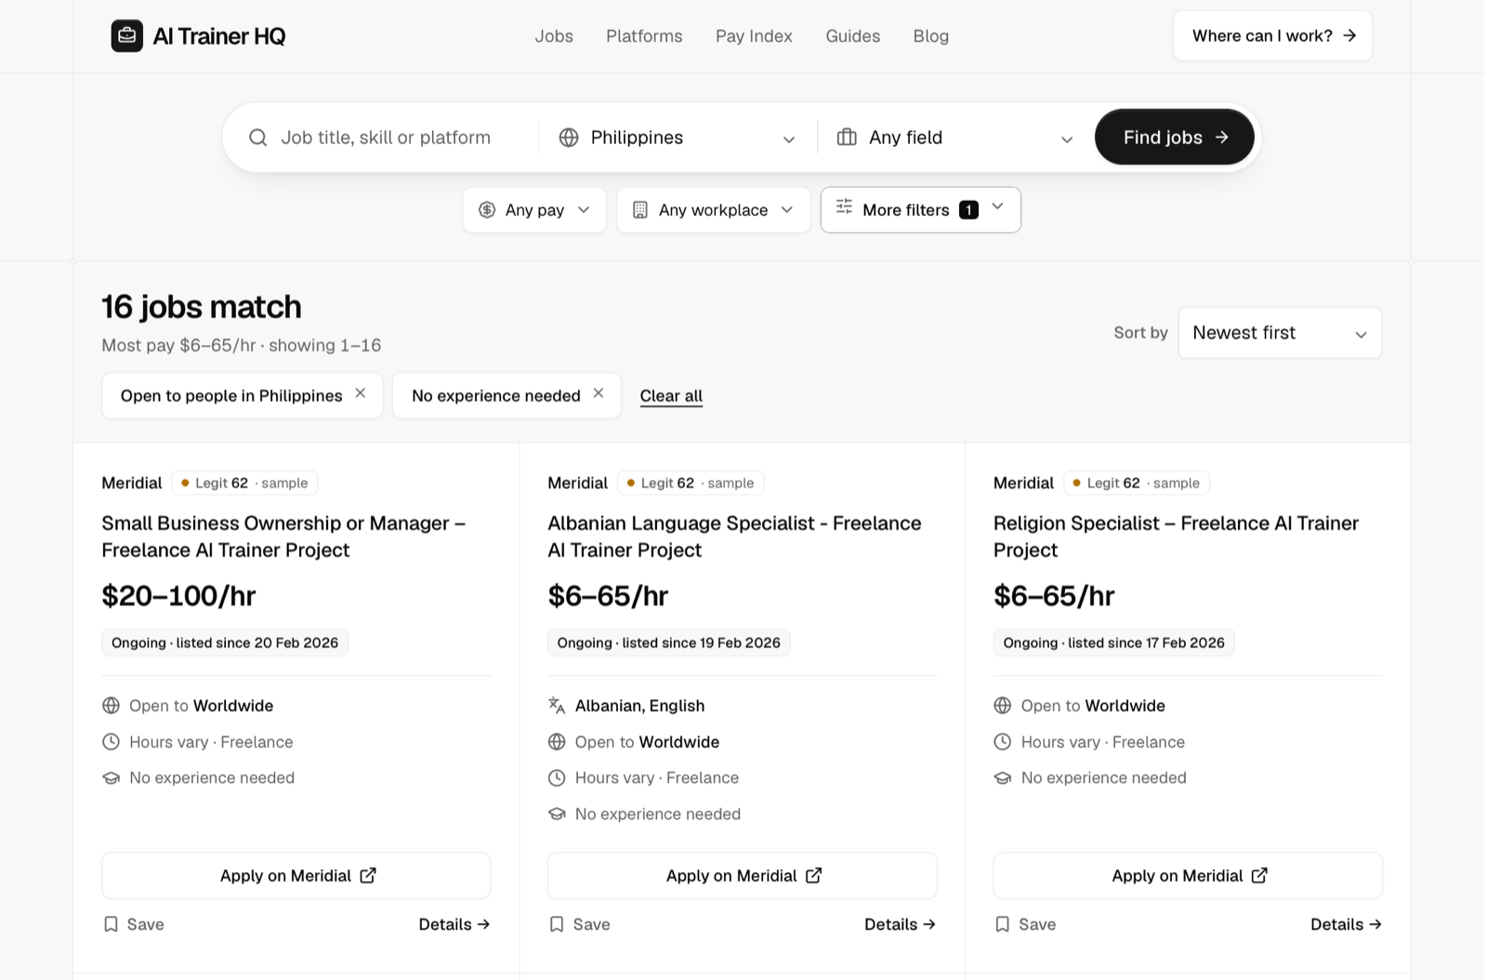Expand the Any workplace filter
Screen dimensions: 1487x980
(x=714, y=210)
